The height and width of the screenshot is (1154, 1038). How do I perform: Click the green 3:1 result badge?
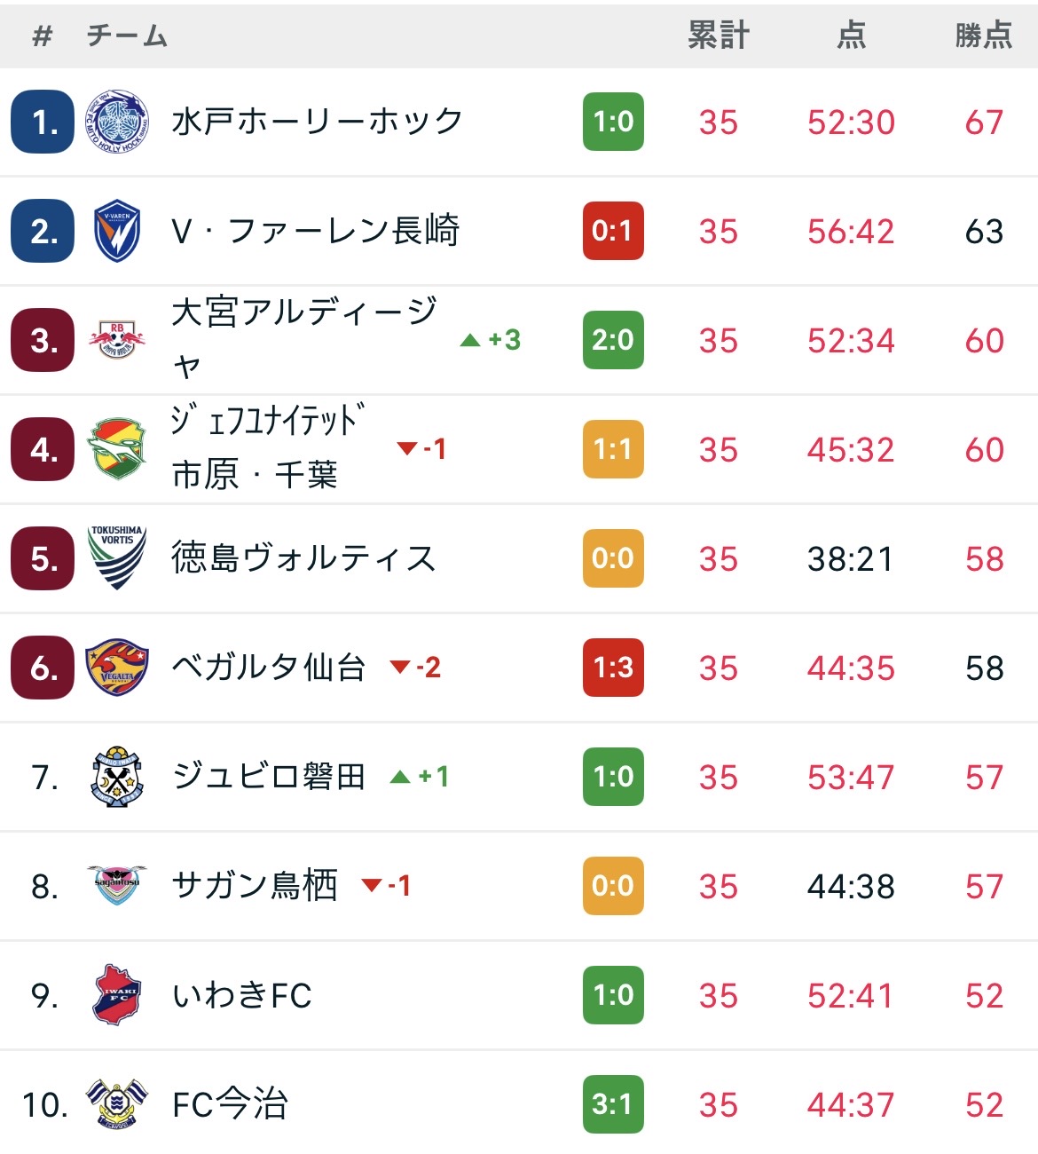(613, 1104)
